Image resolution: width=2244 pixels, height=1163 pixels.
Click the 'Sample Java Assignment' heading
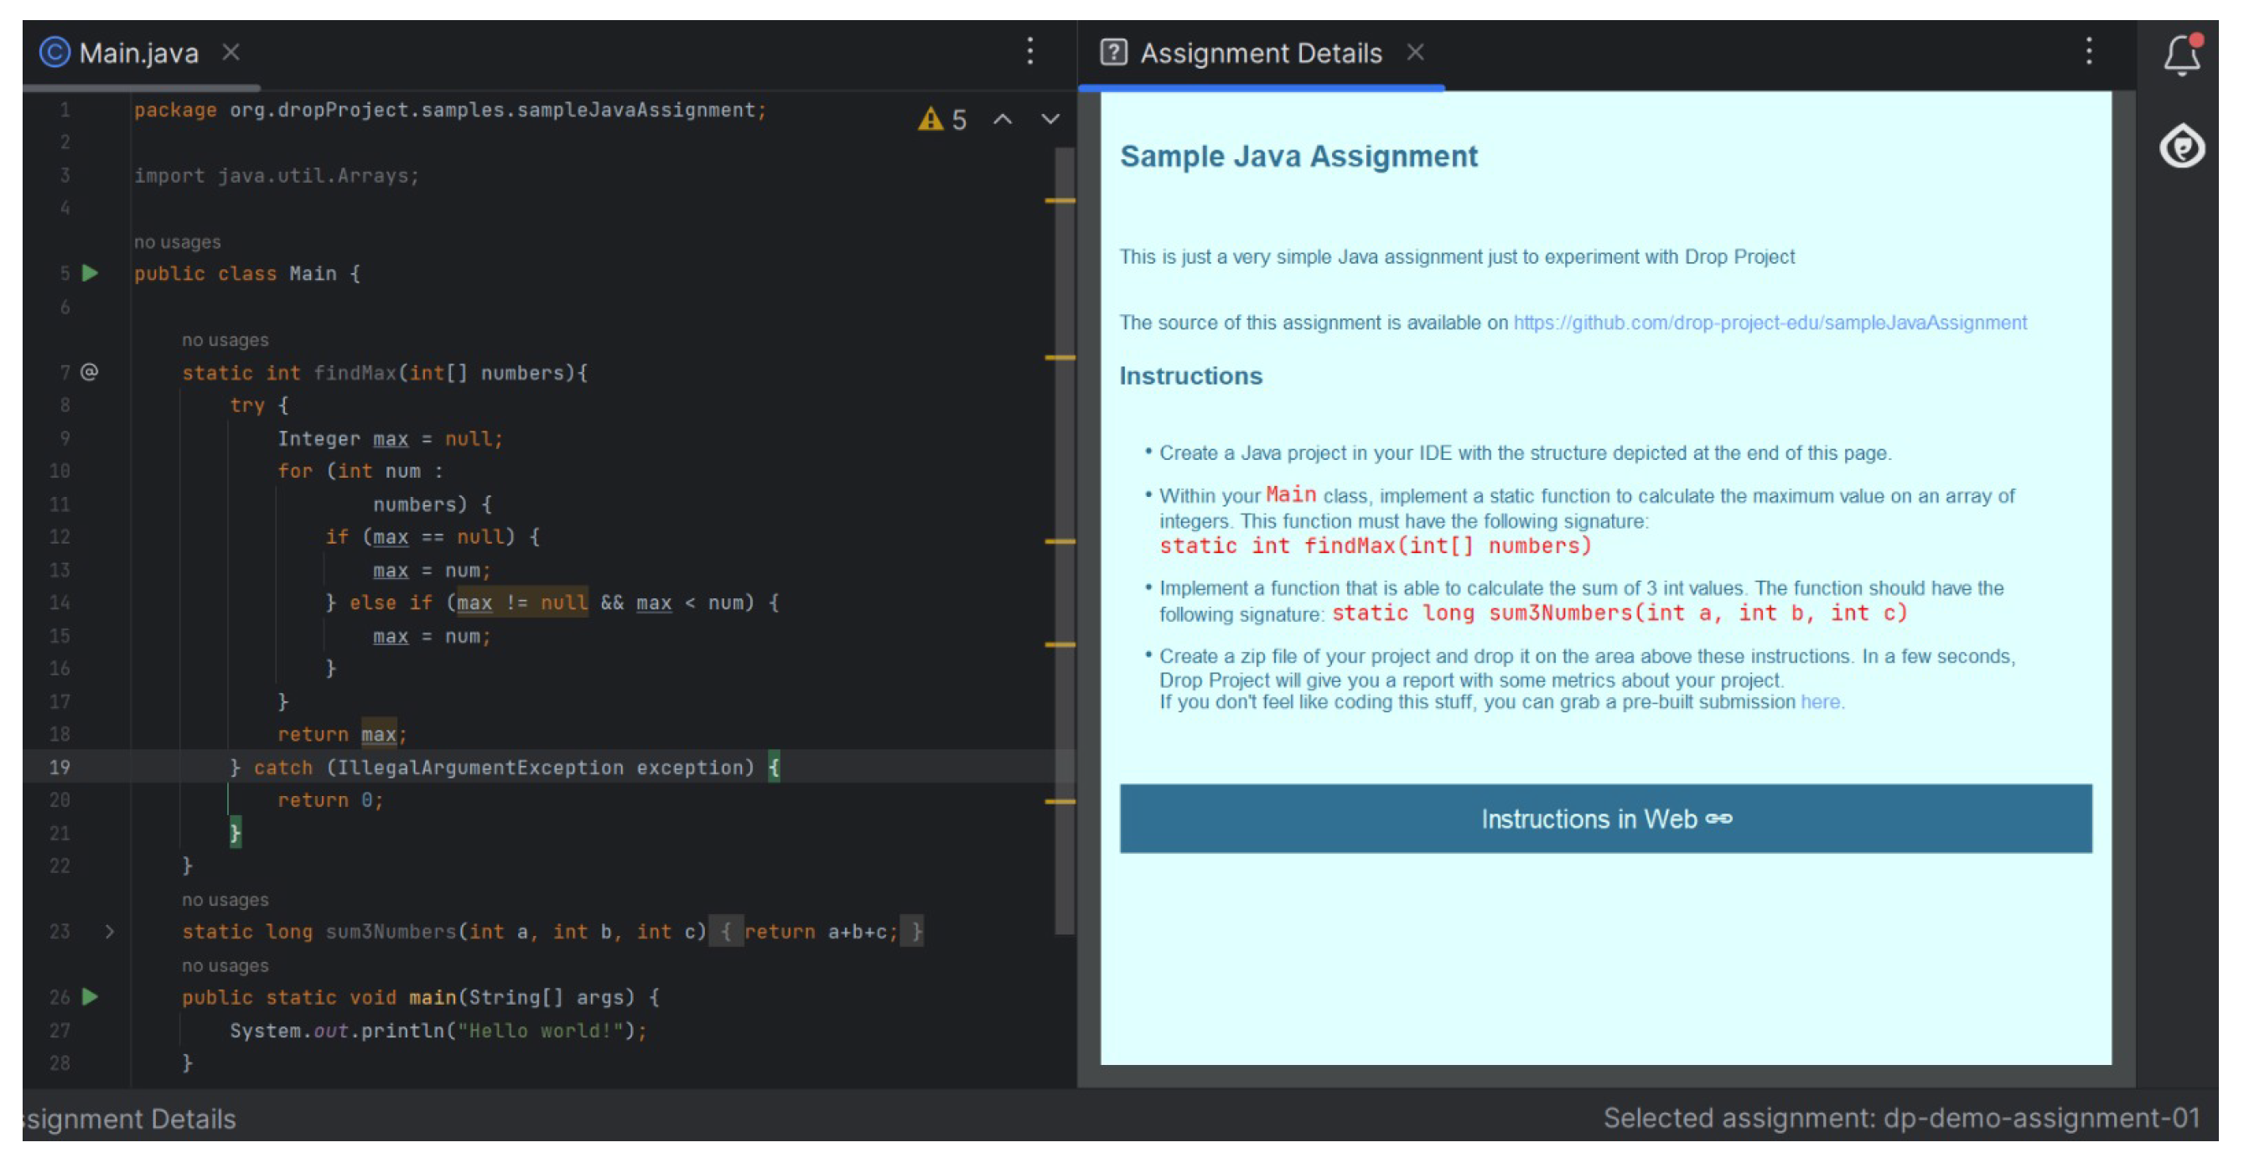(1298, 156)
